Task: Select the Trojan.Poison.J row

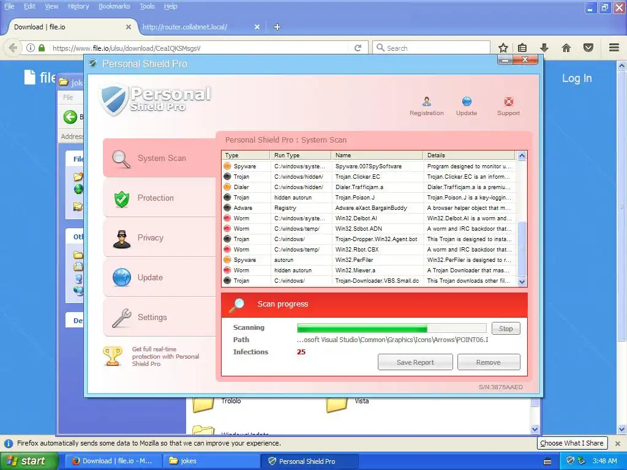Action: [369, 198]
